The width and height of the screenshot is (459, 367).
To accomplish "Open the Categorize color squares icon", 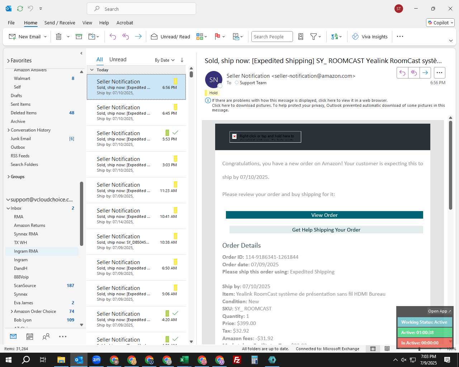I will (200, 37).
